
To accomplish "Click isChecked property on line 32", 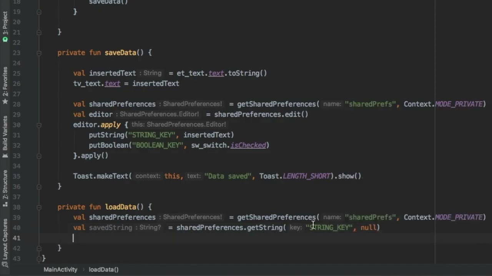I will [x=248, y=145].
